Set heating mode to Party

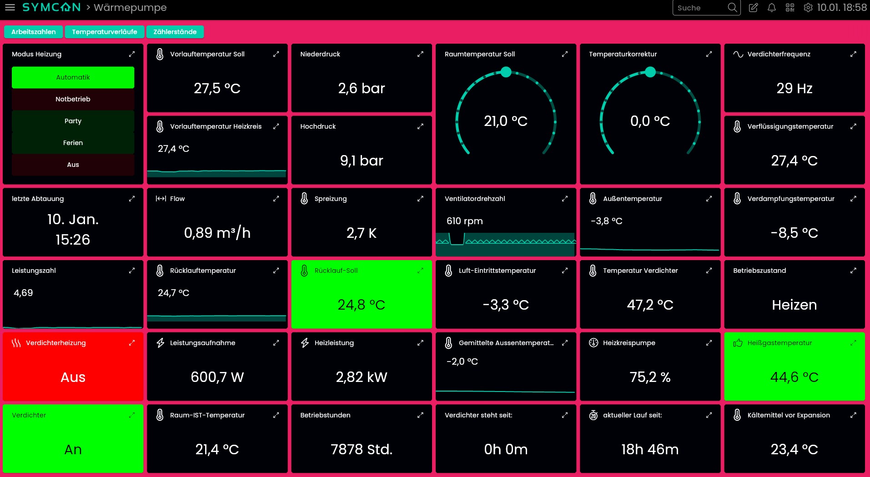click(x=73, y=121)
